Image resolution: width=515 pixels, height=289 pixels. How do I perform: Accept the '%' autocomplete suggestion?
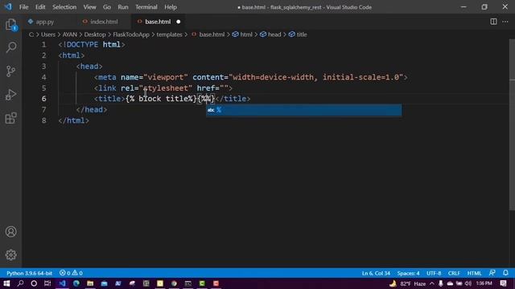(303, 110)
